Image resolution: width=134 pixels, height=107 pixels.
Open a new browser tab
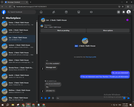point(31,2)
